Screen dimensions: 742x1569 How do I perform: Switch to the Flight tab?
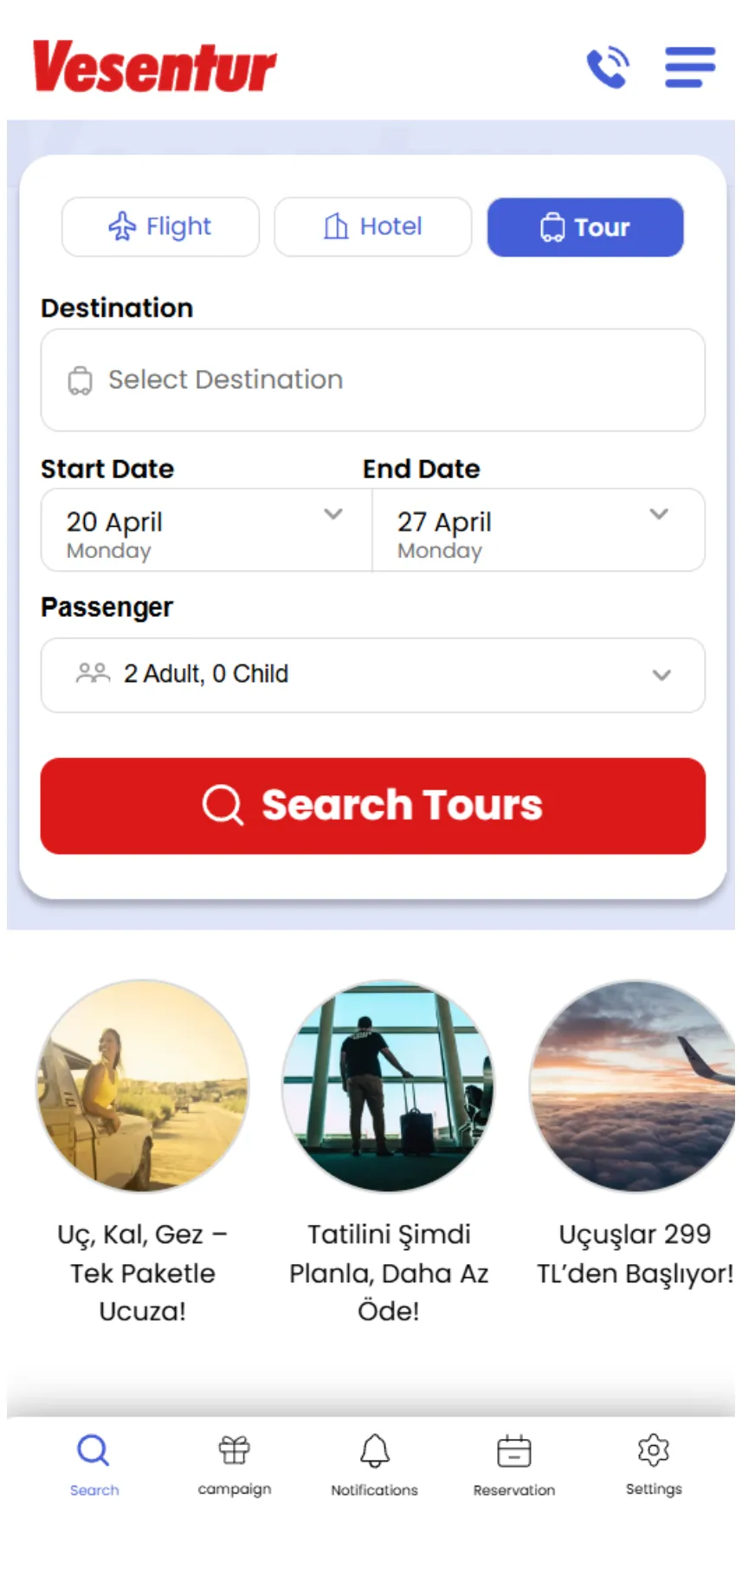[x=160, y=227]
